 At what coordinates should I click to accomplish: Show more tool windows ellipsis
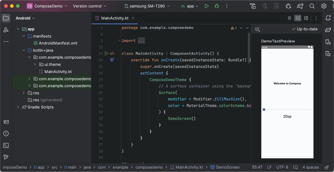[x=6, y=41]
